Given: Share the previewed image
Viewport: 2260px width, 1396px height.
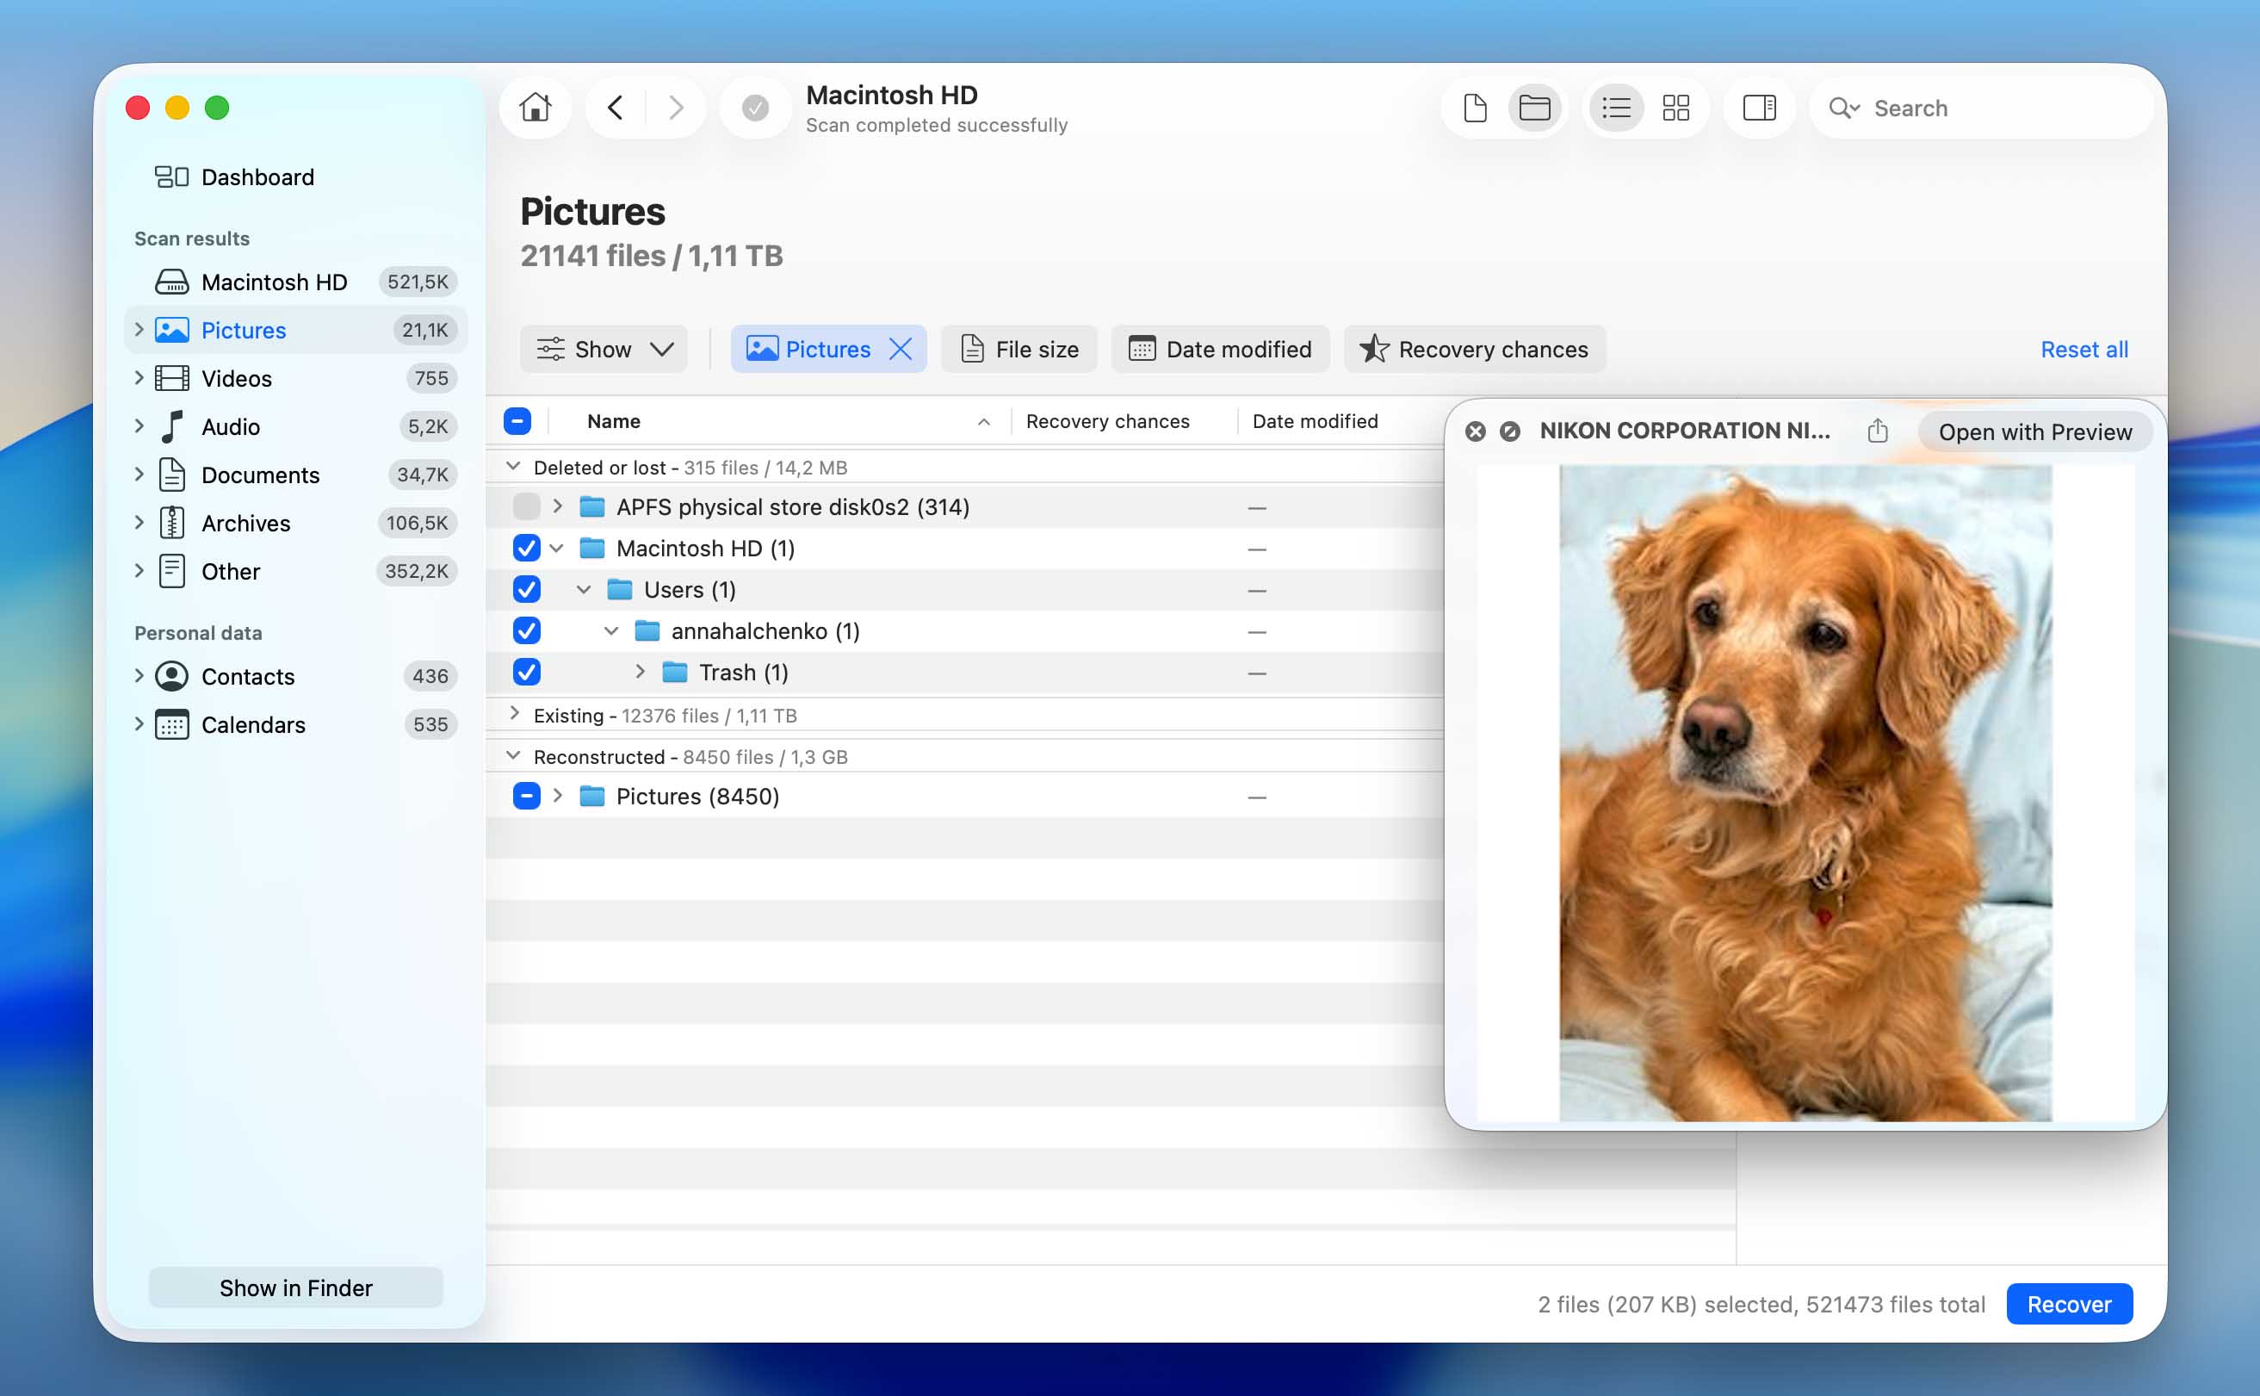Looking at the screenshot, I should coord(1877,431).
